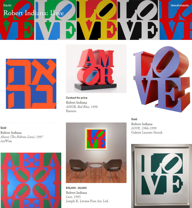The image size is (192, 208).
Task: Open Galerie Laurent Strouk link
Action: [x=147, y=132]
